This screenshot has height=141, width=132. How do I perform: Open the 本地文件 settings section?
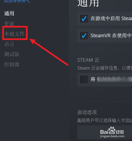[x=14, y=34]
